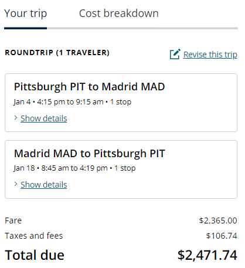
Task: Click the Roundtrip (1 traveler) label
Action: point(57,53)
